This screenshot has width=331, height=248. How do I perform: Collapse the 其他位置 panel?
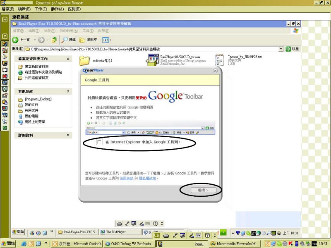68,91
